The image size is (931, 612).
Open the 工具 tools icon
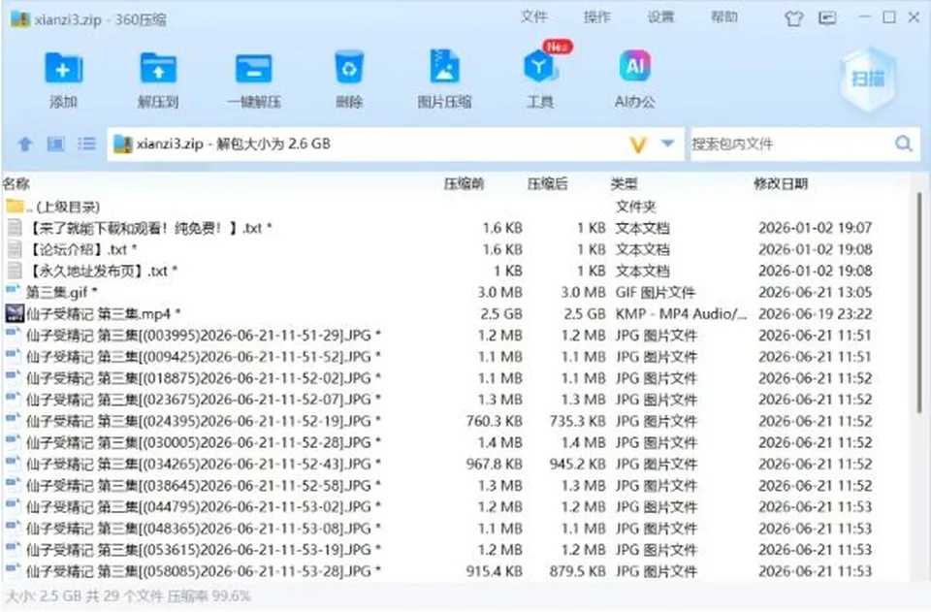(x=540, y=67)
